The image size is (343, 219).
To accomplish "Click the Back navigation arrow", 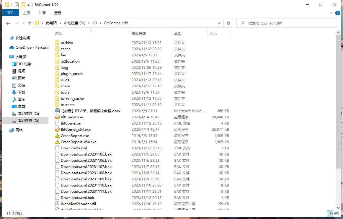I will point(8,23).
